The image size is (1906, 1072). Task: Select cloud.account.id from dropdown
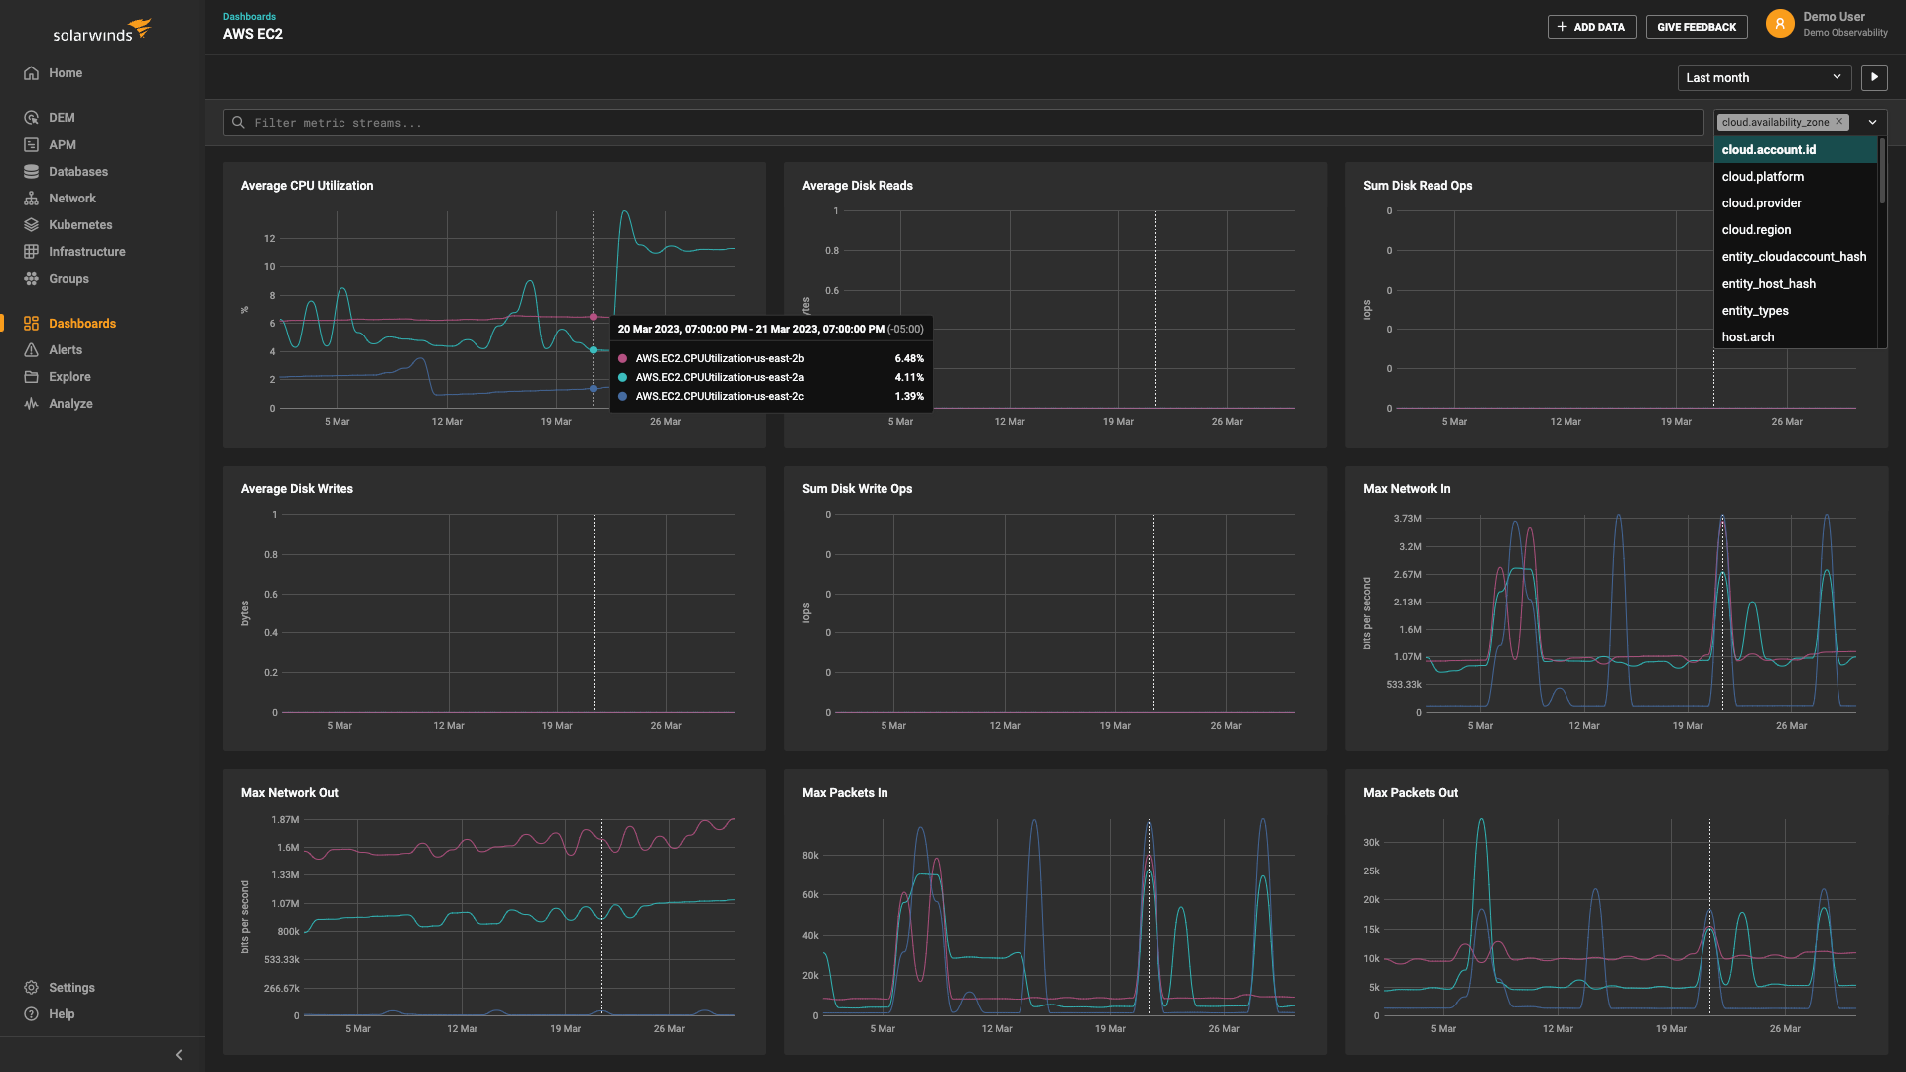click(x=1795, y=149)
